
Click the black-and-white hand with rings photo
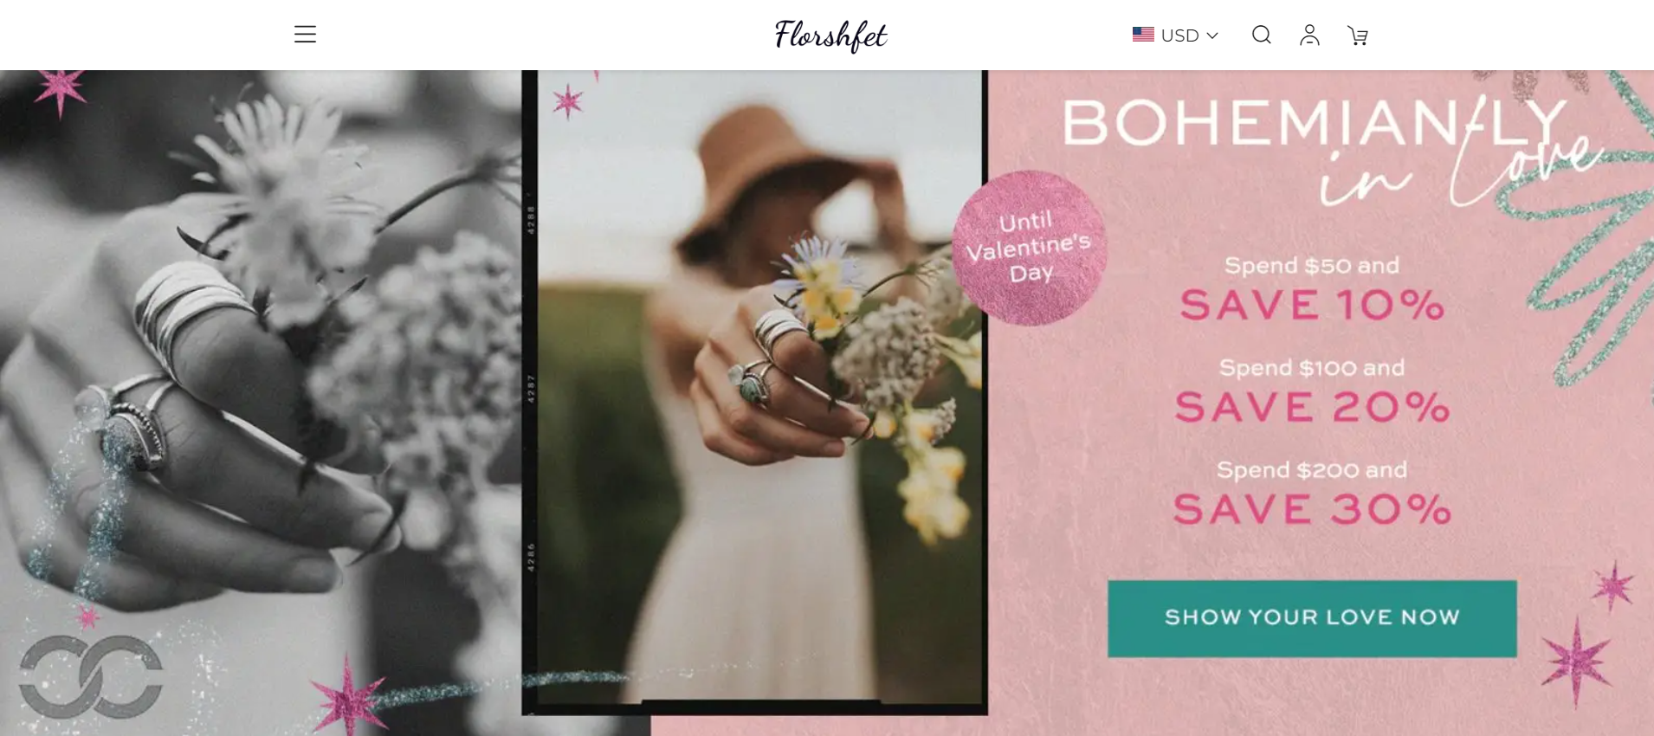point(260,403)
